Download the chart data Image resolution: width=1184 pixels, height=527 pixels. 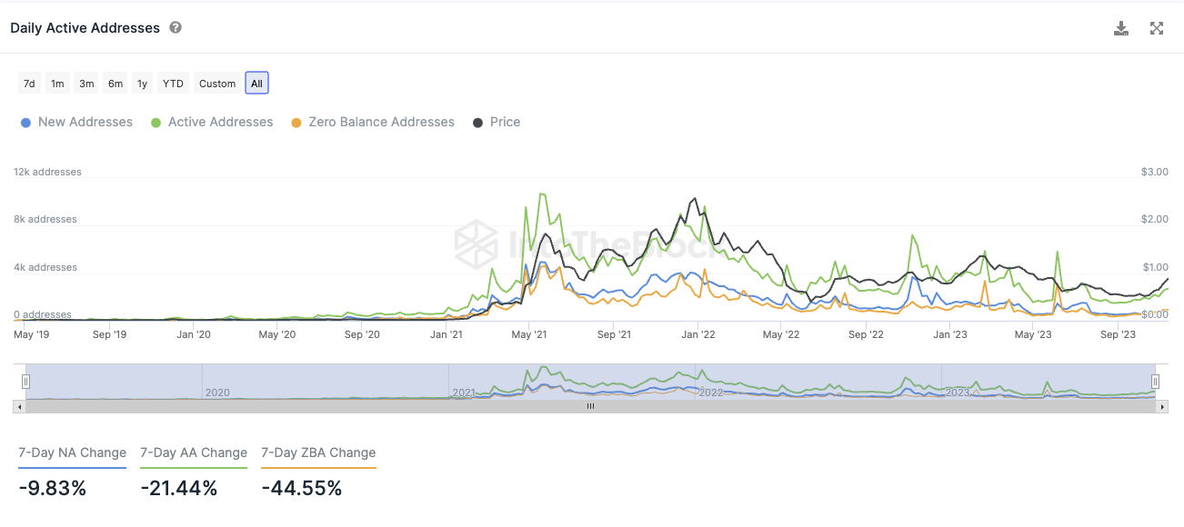(1121, 28)
